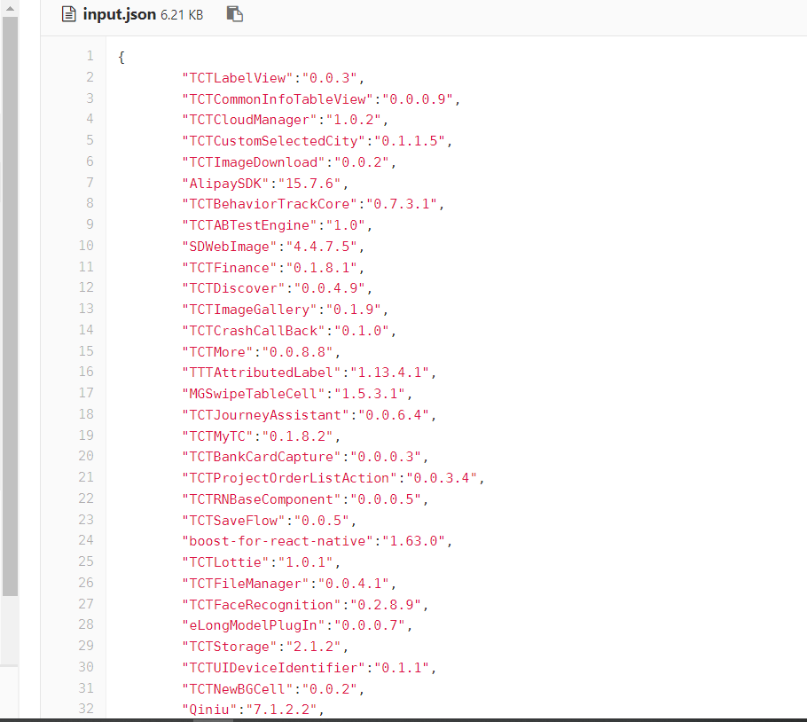807x722 pixels.
Task: Click the opening brace on line 1
Action: [121, 57]
